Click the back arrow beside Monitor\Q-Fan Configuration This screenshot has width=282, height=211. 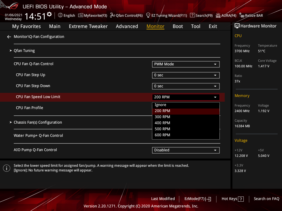point(9,37)
